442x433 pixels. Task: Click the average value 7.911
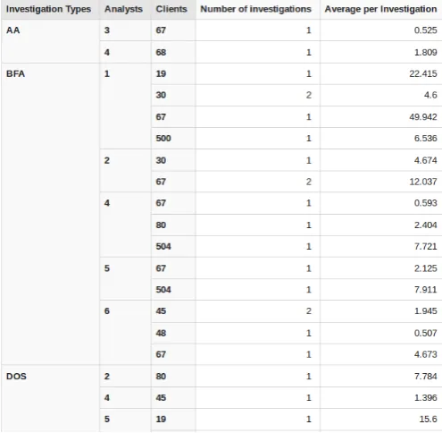coord(426,290)
